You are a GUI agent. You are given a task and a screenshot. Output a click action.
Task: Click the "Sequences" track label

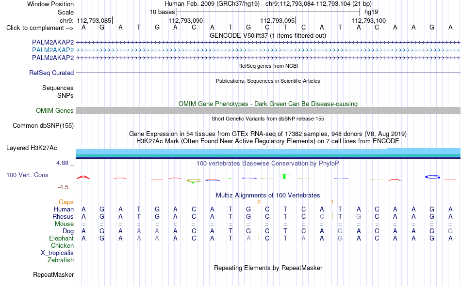click(58, 88)
